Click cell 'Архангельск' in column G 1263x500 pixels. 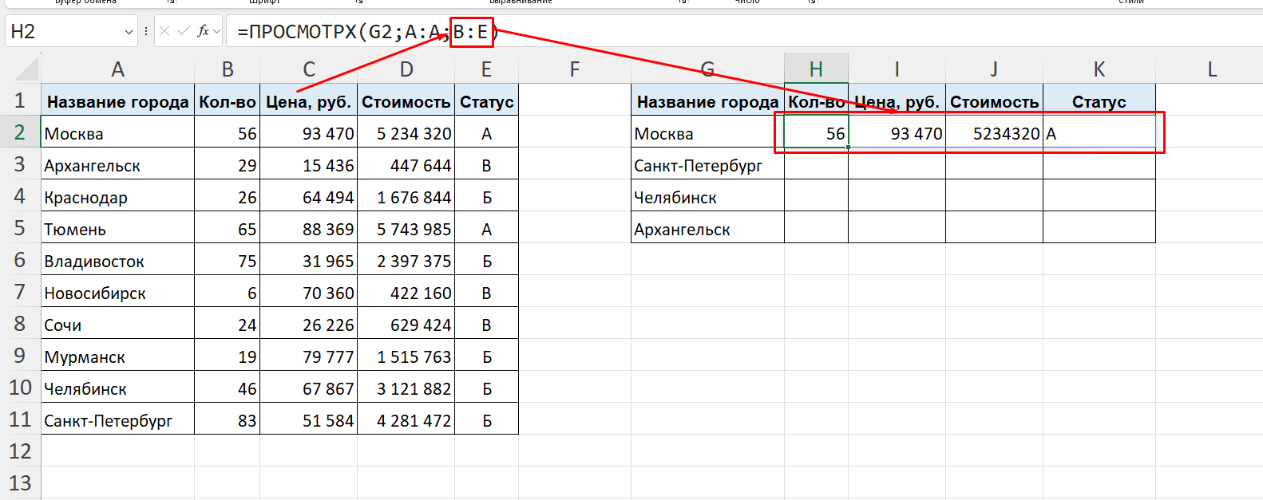pos(707,228)
